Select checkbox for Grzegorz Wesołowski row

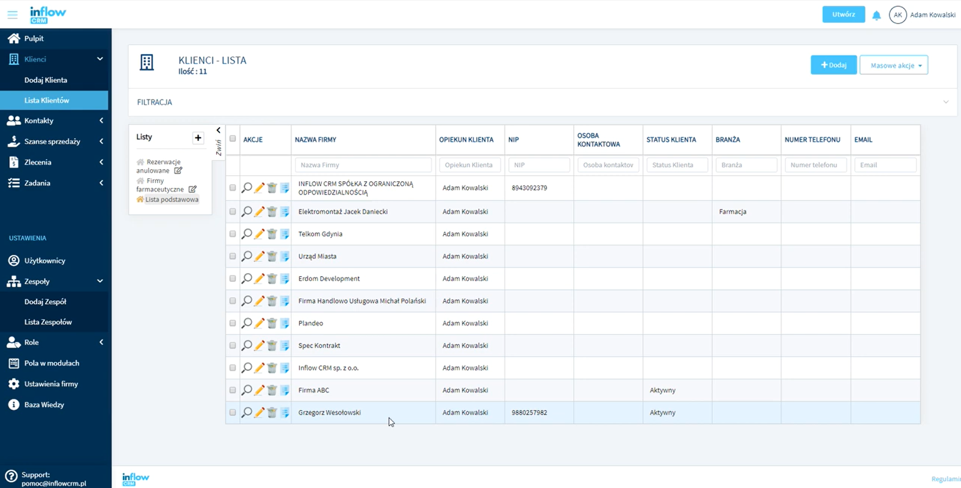click(233, 413)
